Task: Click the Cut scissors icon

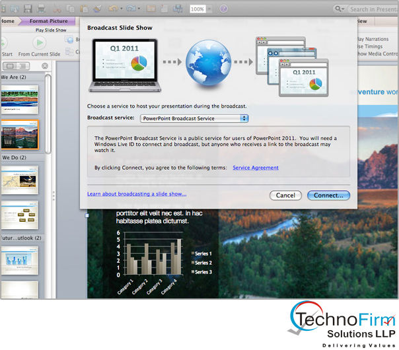Action: 57,9
